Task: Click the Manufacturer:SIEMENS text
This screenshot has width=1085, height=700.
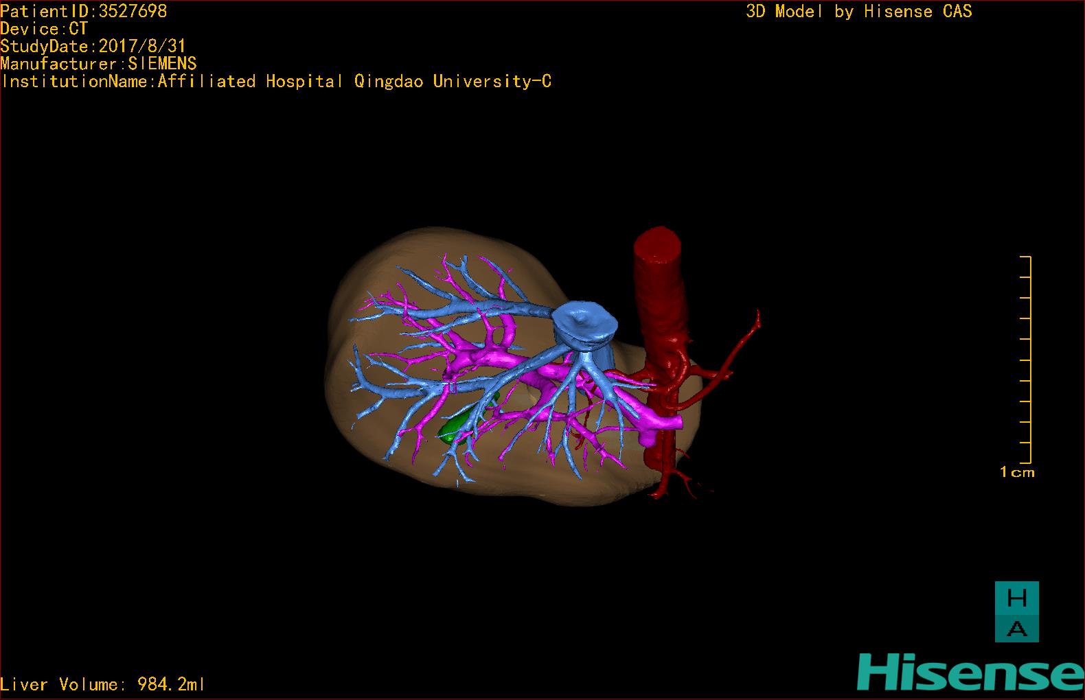Action: (x=98, y=64)
